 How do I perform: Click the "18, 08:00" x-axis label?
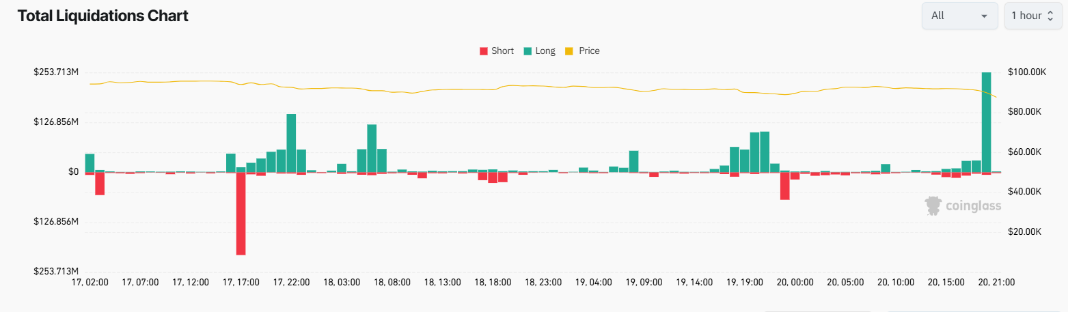click(x=392, y=282)
